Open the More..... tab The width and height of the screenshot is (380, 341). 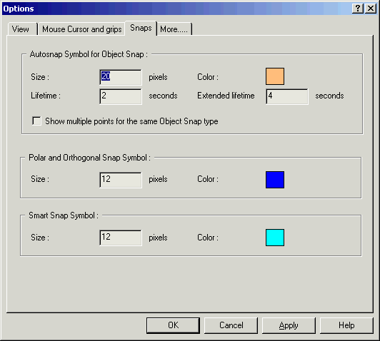point(174,29)
